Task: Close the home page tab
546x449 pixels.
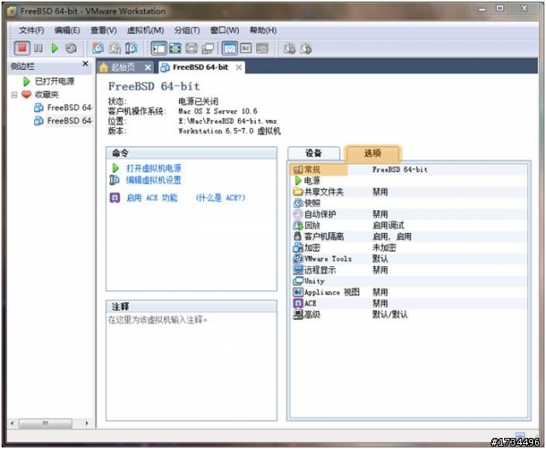Action: (x=148, y=67)
